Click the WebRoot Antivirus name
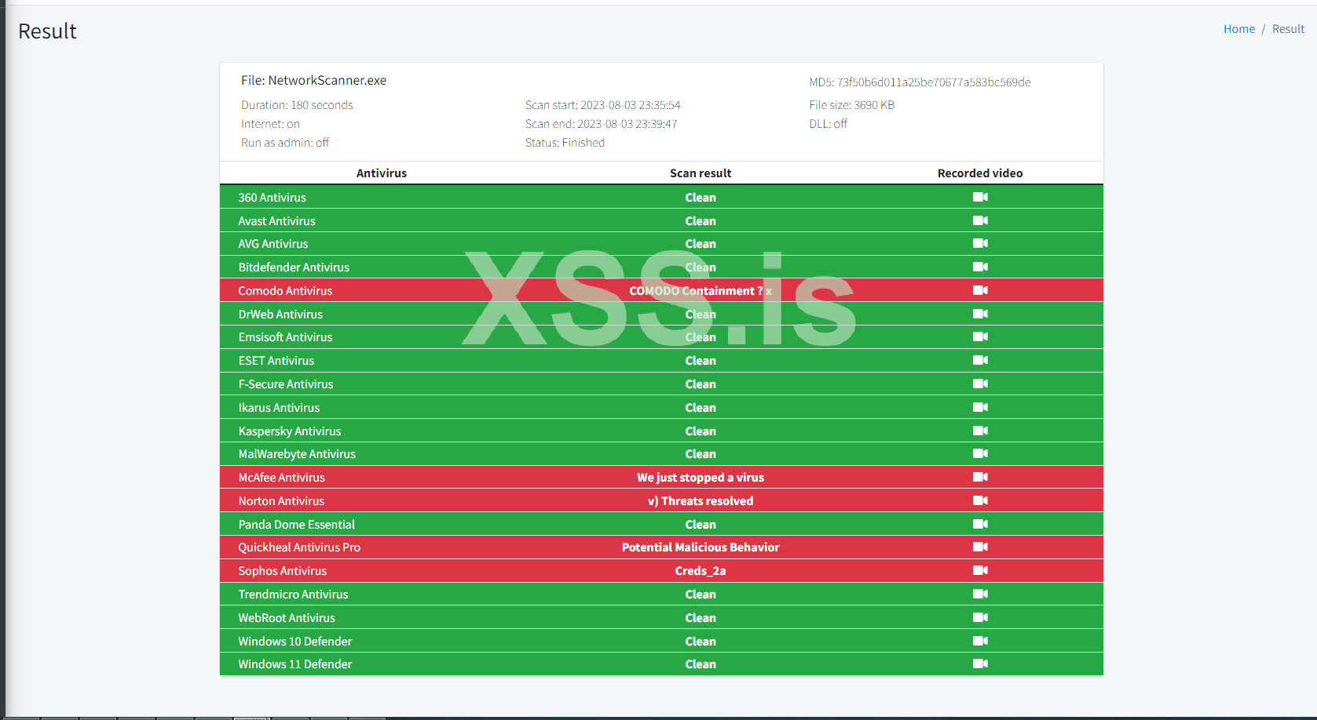 tap(287, 618)
